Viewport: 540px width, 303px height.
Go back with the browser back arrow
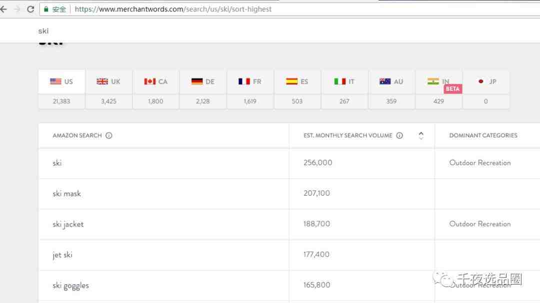click(3, 9)
